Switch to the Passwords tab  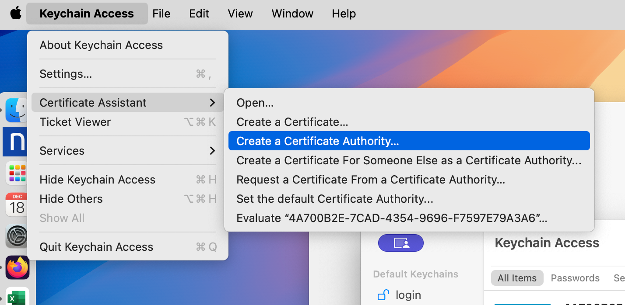tap(575, 278)
